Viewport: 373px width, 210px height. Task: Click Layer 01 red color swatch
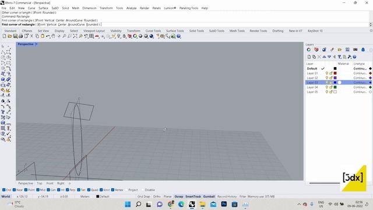click(335, 73)
